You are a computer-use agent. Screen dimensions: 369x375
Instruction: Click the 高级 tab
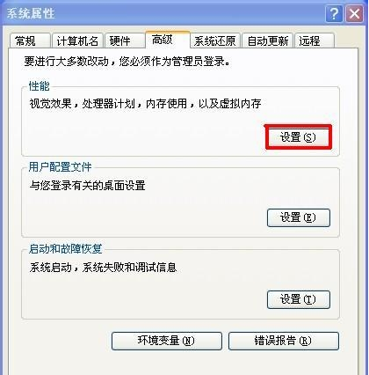point(168,40)
